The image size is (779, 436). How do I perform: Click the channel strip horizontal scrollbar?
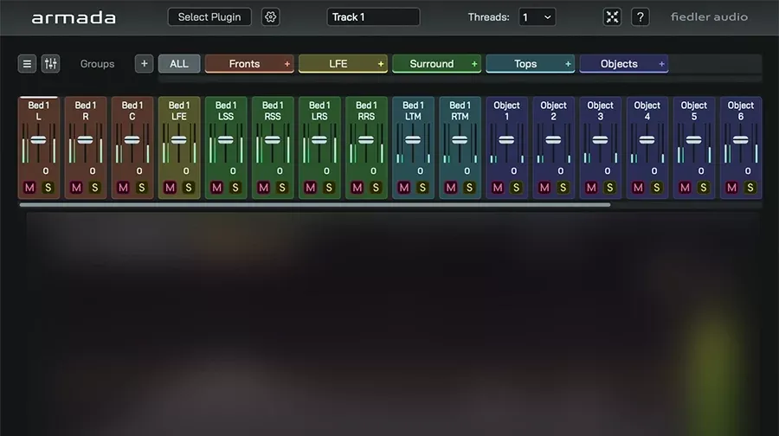point(315,205)
